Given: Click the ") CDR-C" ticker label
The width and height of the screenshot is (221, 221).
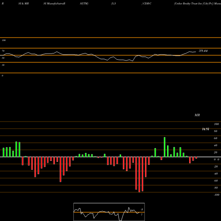Looking at the screenshot, I should coord(147,4).
